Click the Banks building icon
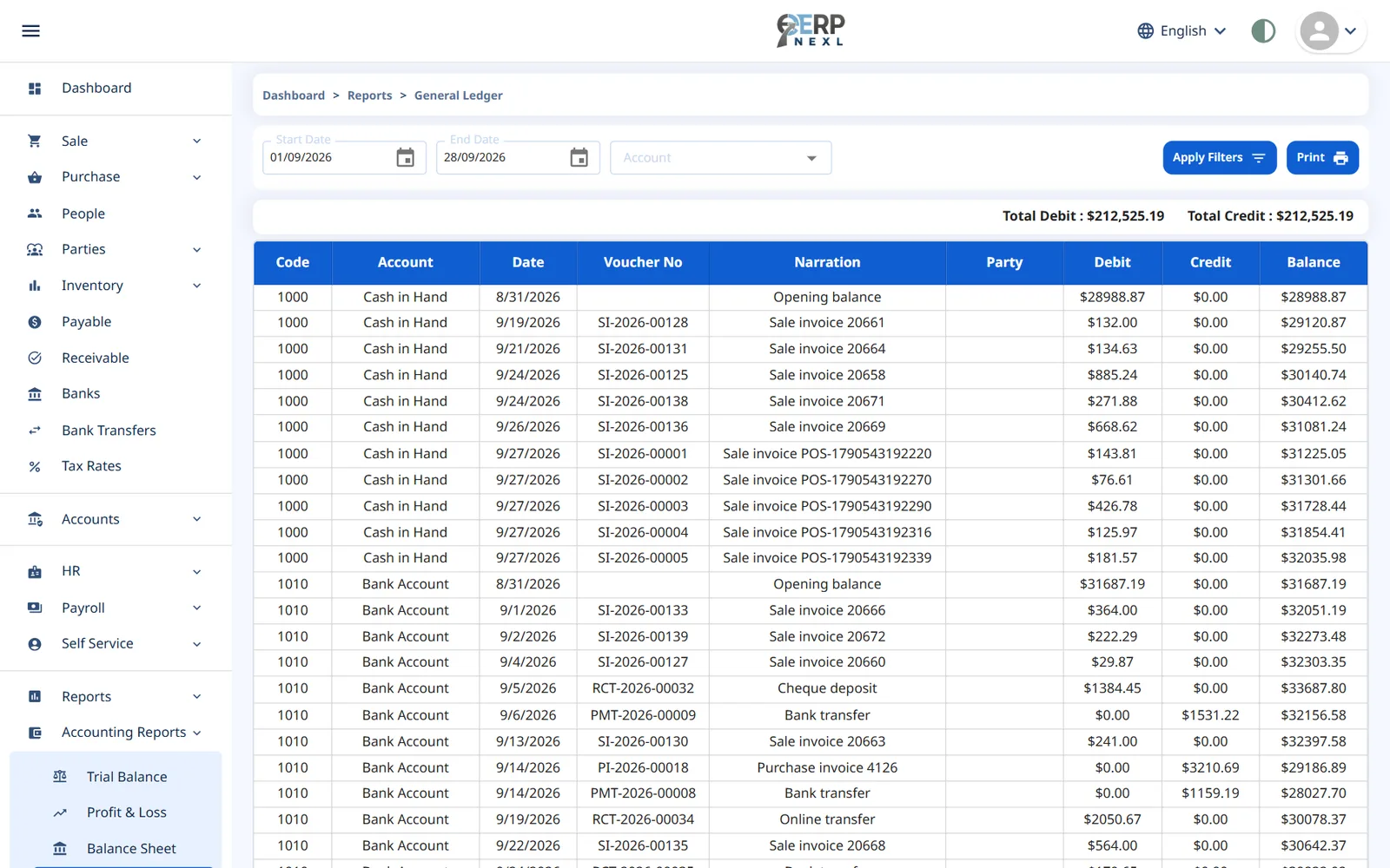Screen dimensions: 1390x868 click(x=35, y=394)
